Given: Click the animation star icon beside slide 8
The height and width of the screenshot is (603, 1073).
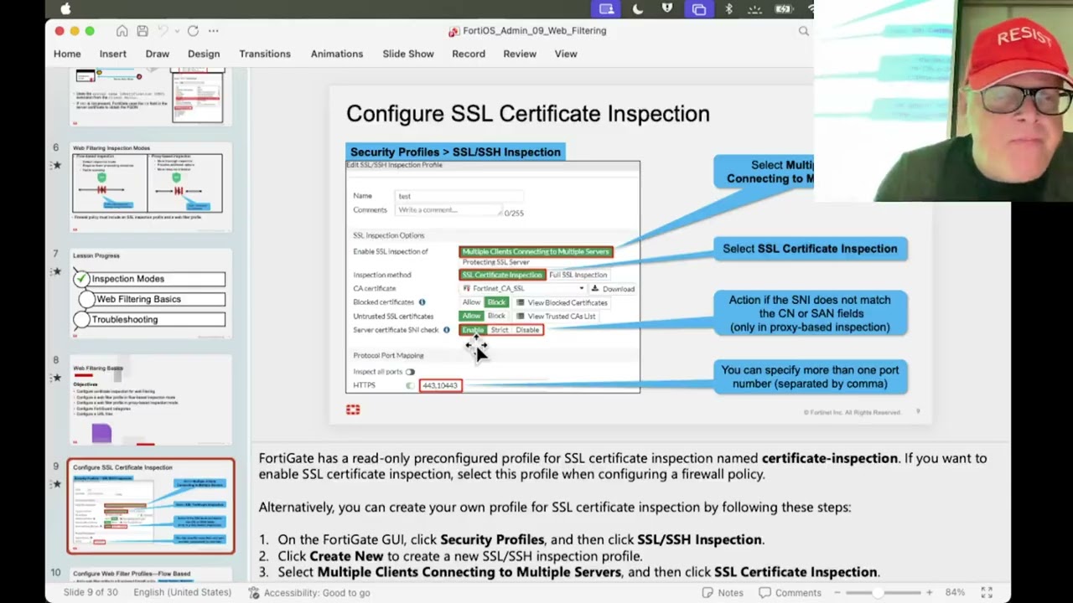Looking at the screenshot, I should coord(57,378).
